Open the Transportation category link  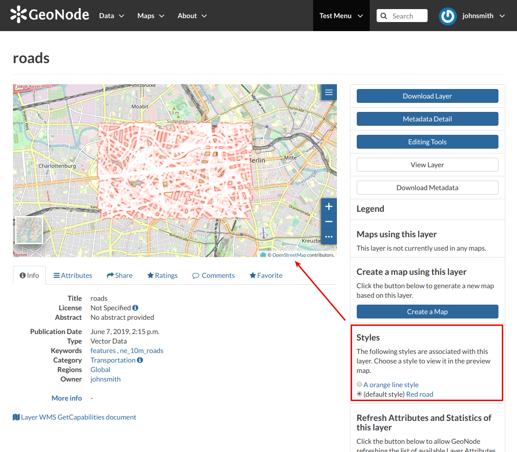113,360
